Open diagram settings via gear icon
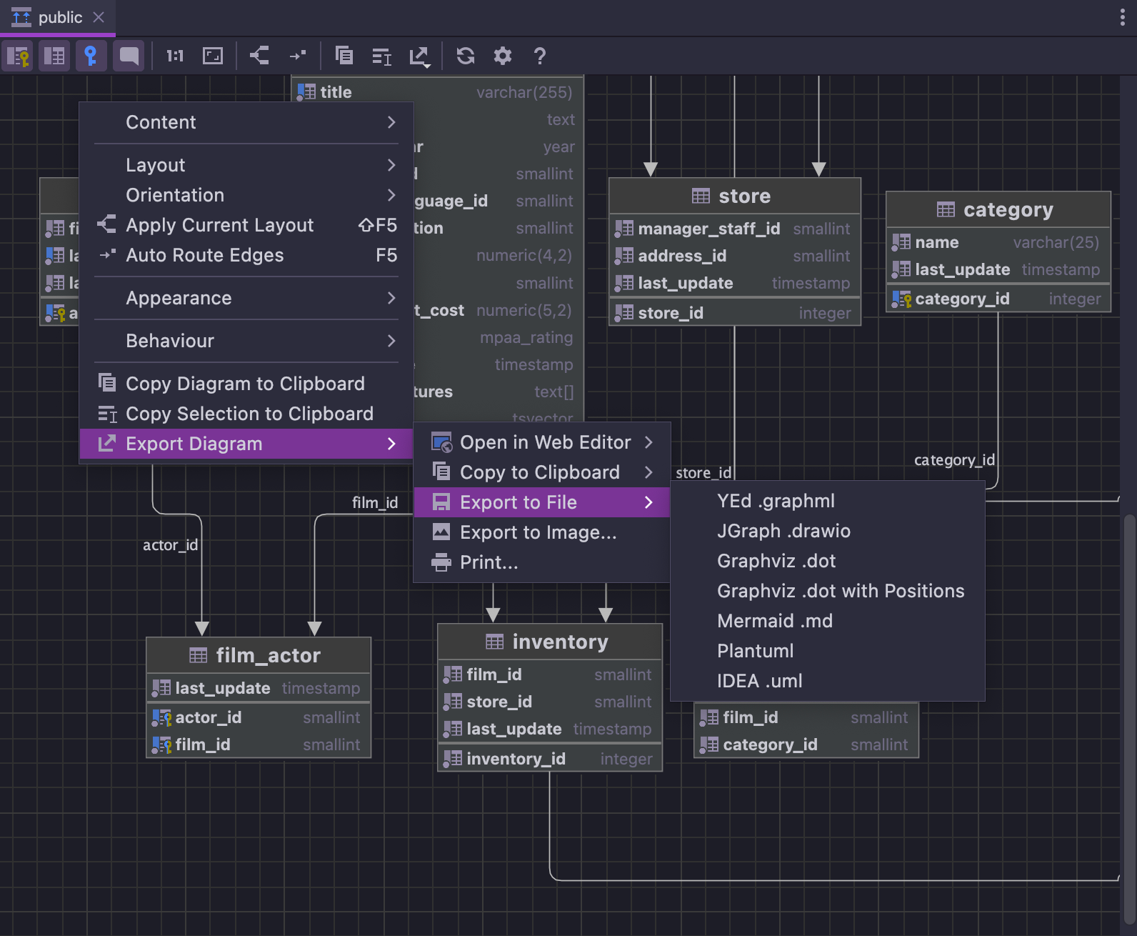The width and height of the screenshot is (1137, 936). coord(503,56)
